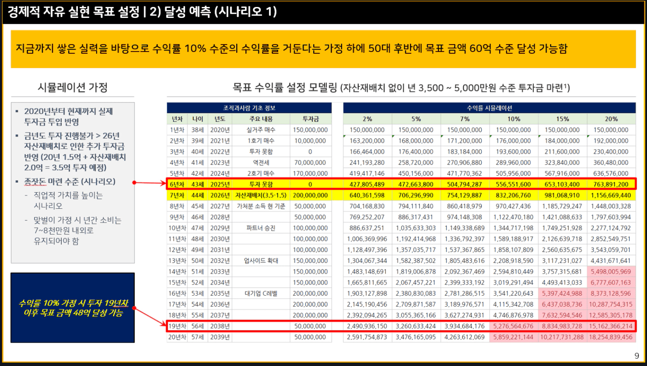Click the green corner marker in the 171,200,000 cell
This screenshot has width=647, height=366.
coord(442,137)
